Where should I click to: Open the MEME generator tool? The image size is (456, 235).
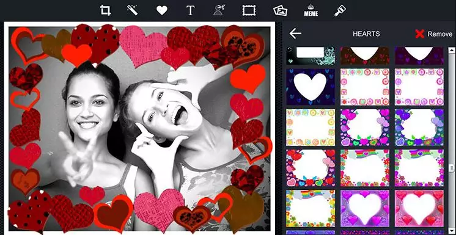point(311,11)
